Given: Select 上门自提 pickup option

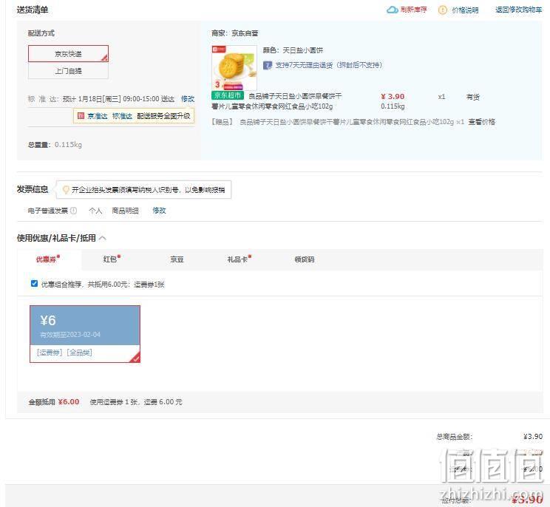Looking at the screenshot, I should click(x=69, y=71).
